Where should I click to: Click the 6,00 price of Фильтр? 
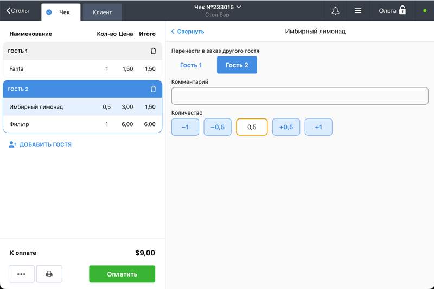pos(127,124)
